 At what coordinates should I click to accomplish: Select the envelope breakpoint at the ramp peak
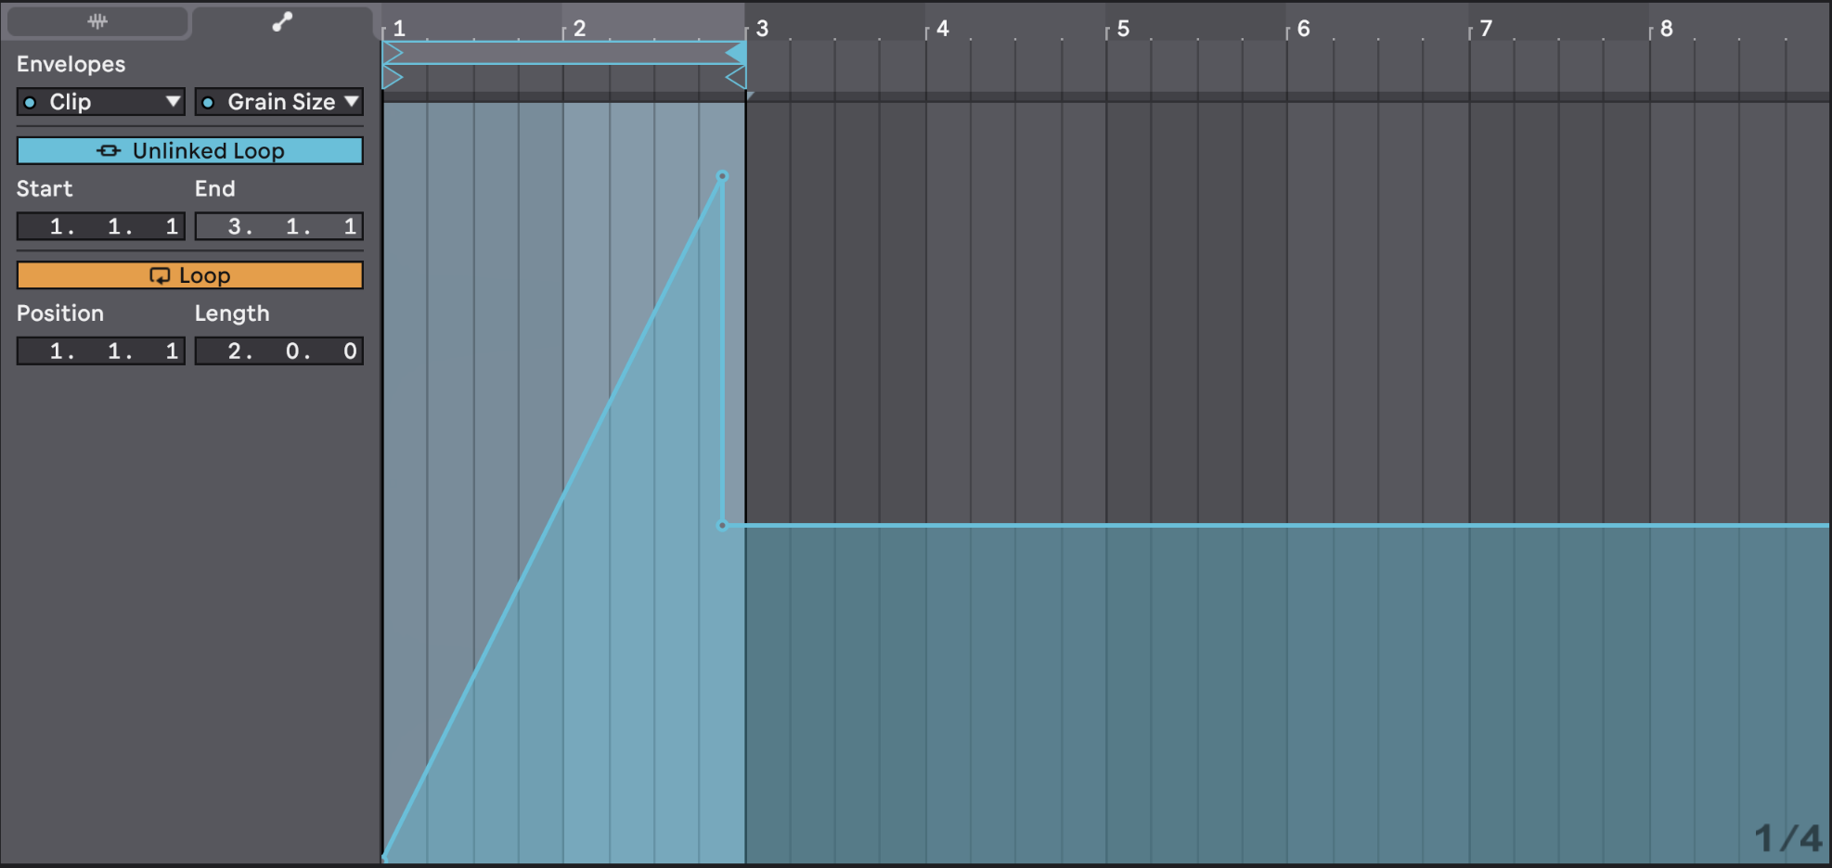click(722, 176)
